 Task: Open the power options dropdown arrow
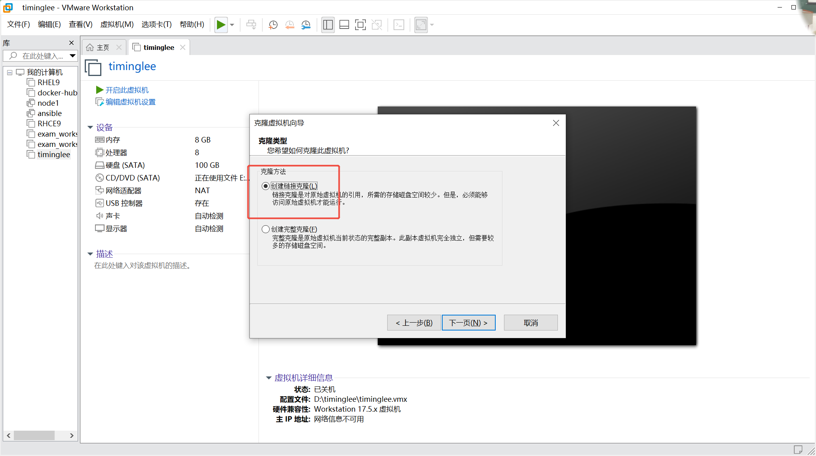pos(232,25)
